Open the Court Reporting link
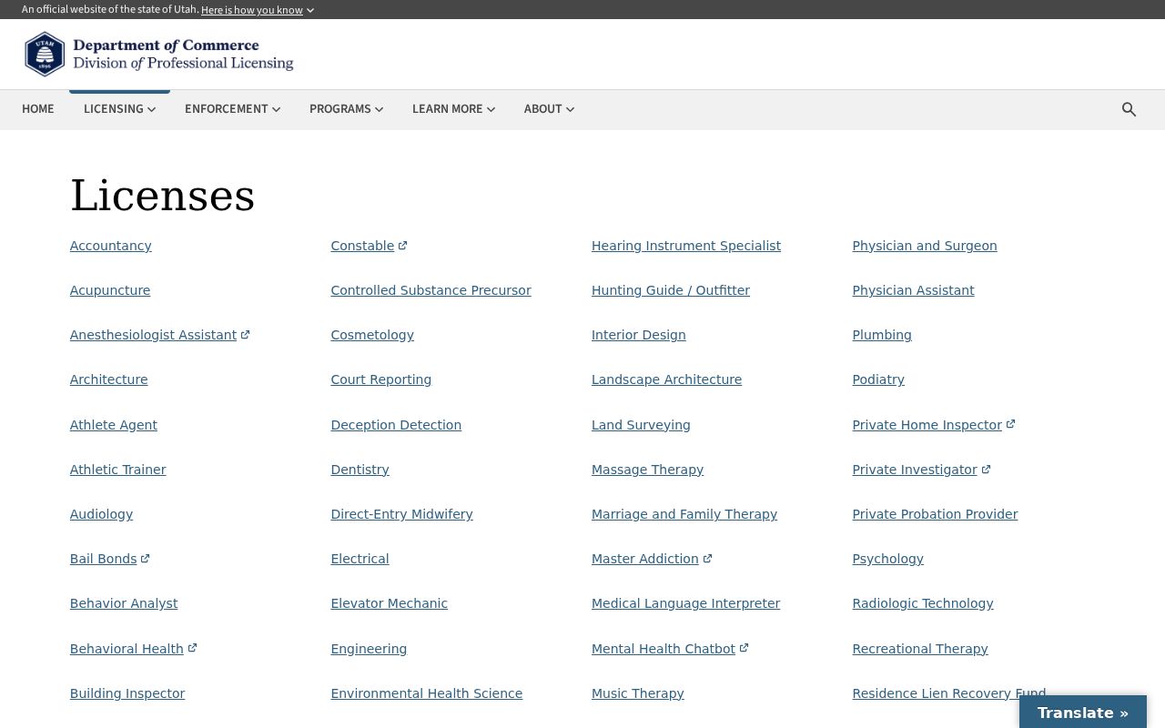This screenshot has width=1165, height=728. 380,379
